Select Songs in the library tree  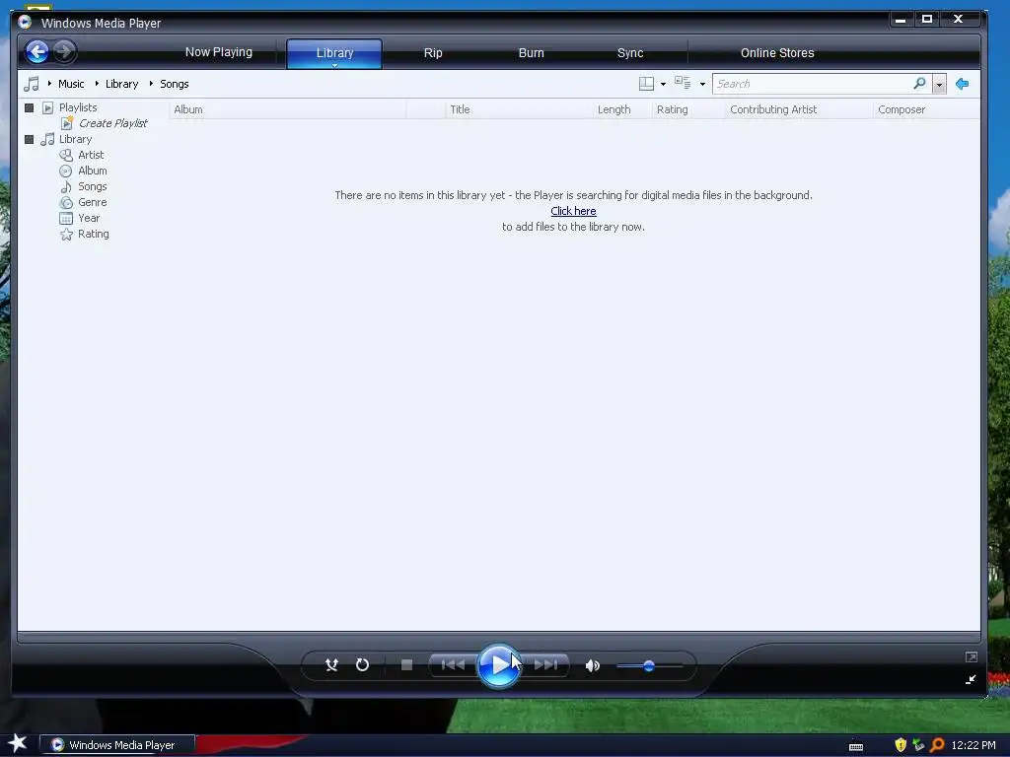coord(92,186)
